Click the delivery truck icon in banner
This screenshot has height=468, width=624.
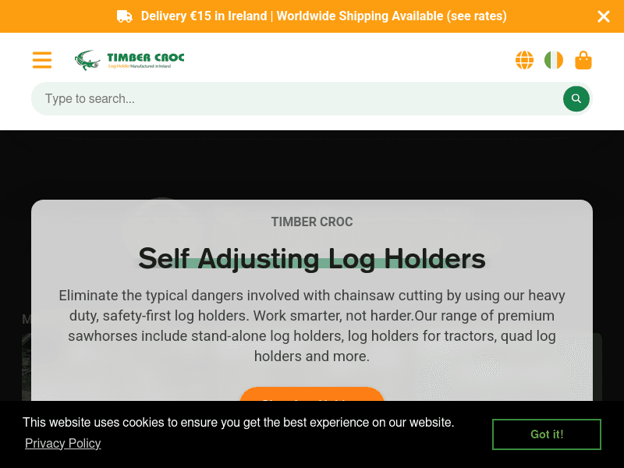pyautogui.click(x=125, y=16)
